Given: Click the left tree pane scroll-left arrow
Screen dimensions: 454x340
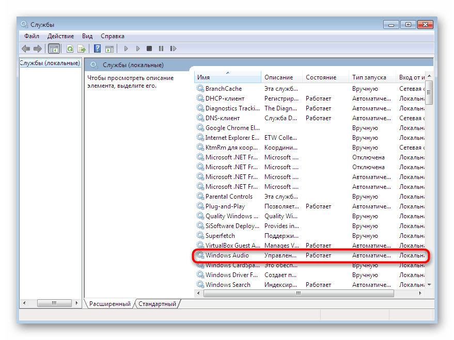Looking at the screenshot, I should click(x=24, y=303).
